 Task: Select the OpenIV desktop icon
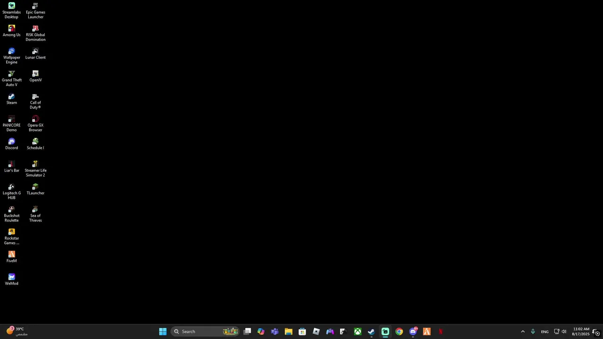tap(35, 76)
